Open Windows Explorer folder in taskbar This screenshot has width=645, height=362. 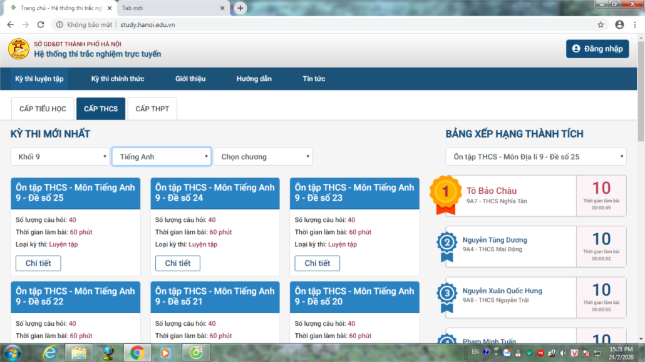coord(80,353)
